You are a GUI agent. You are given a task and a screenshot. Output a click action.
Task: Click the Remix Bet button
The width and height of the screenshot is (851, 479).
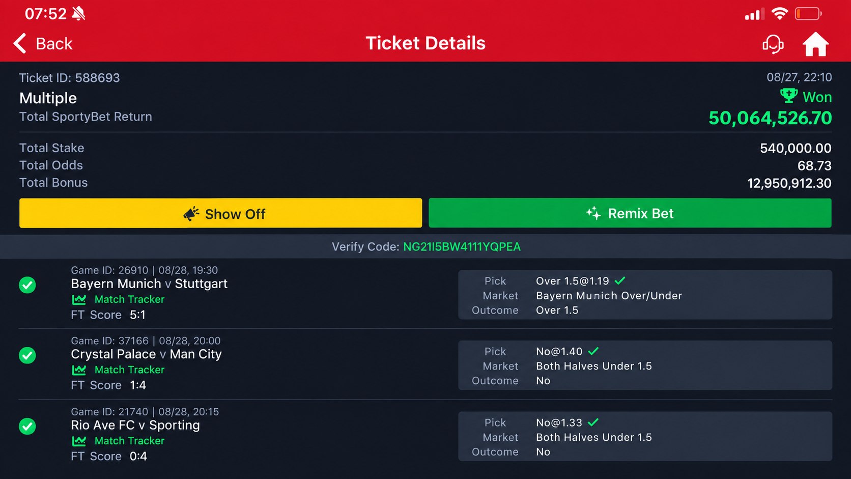[630, 213]
